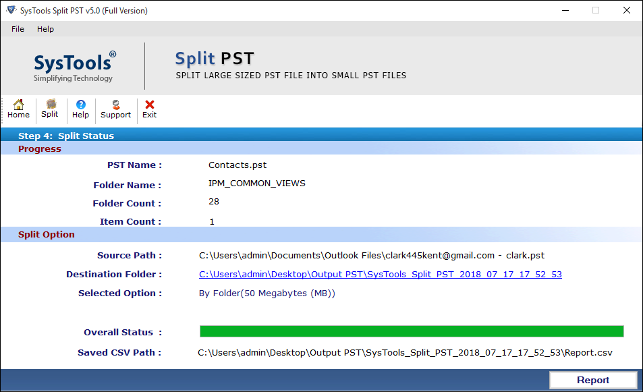Screen dimensions: 643x392
Task: Select the PST name value Contacts.pst
Action: [x=237, y=165]
